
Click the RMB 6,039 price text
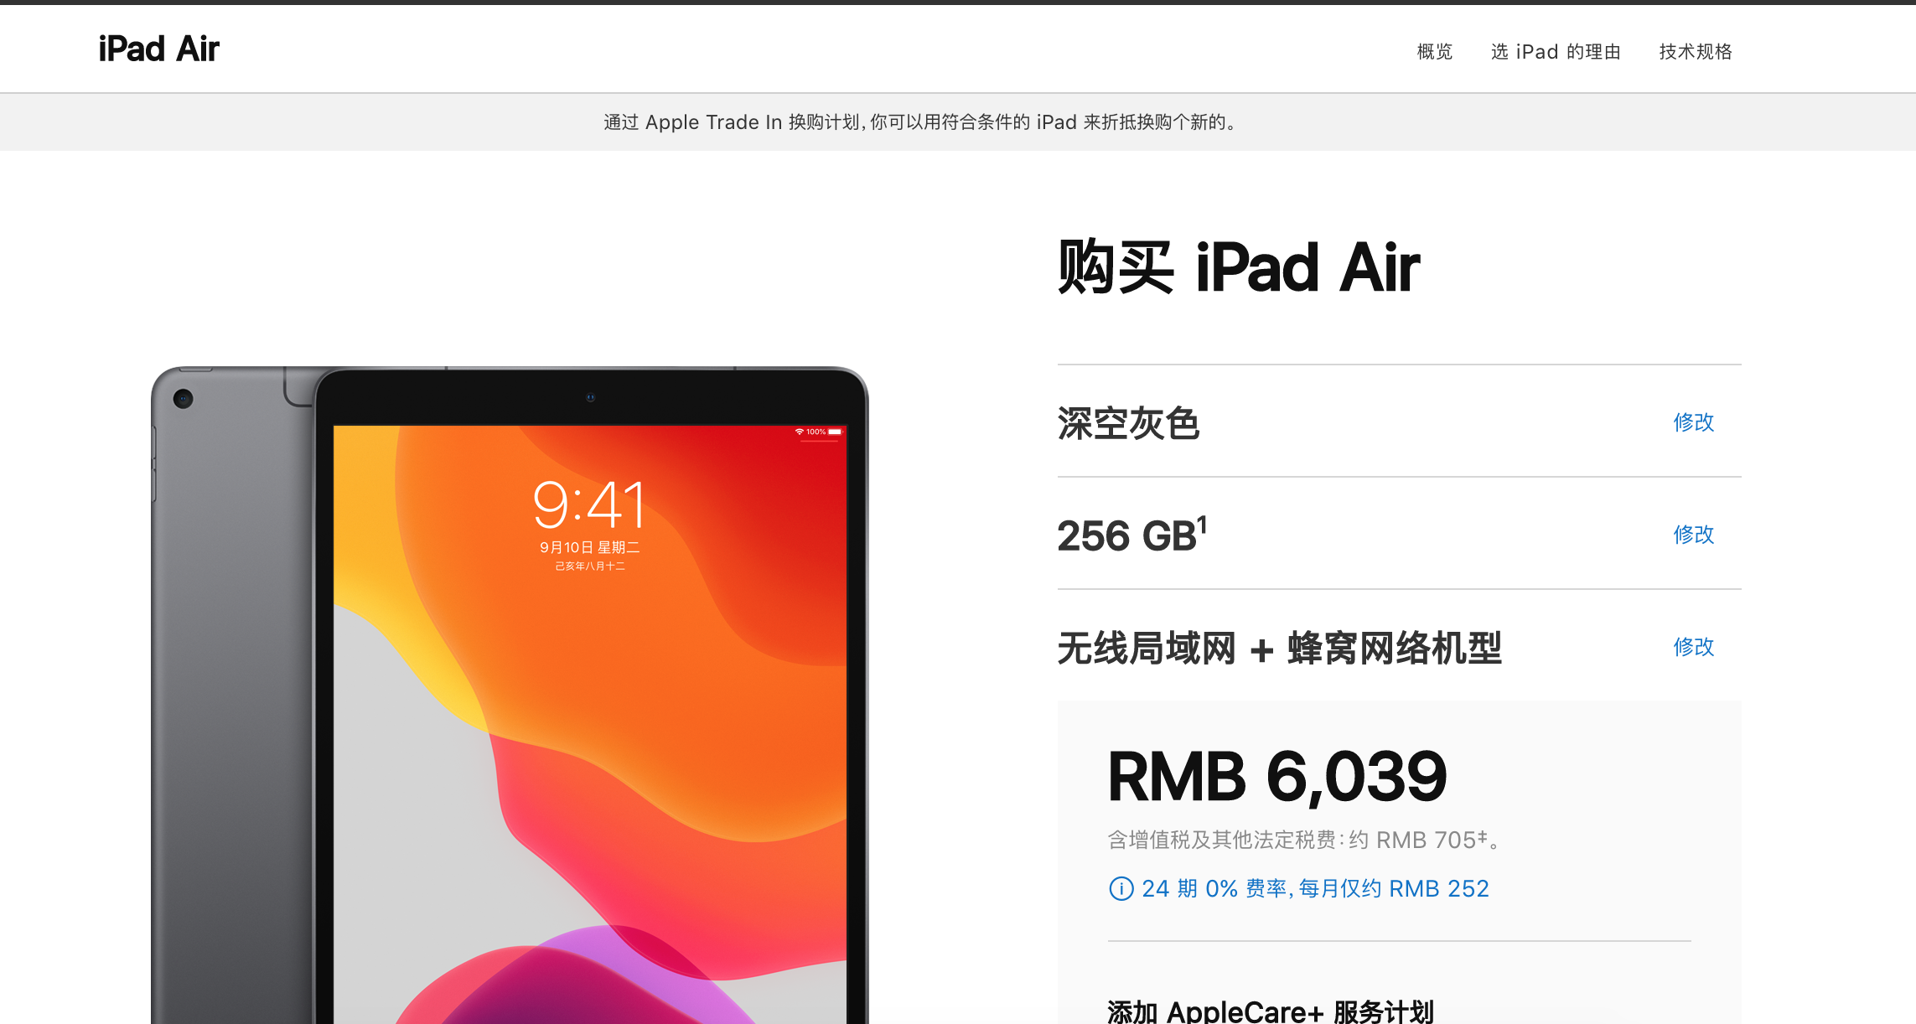click(x=1277, y=777)
